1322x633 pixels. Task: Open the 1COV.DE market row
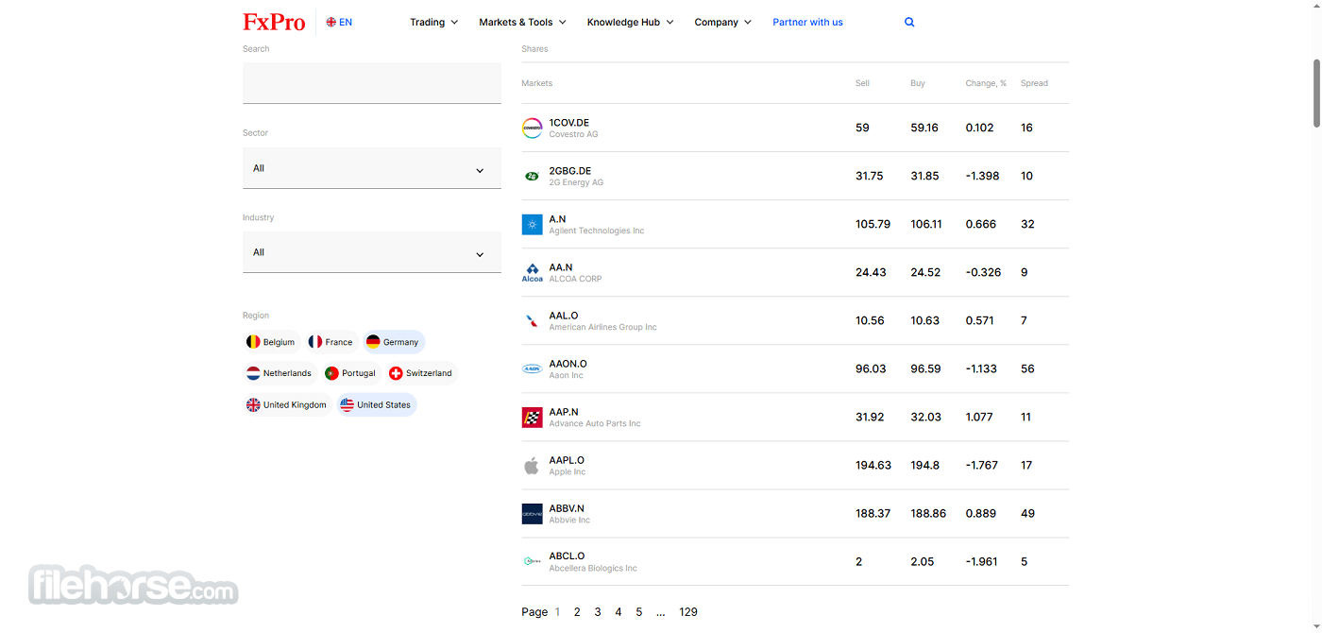pyautogui.click(x=795, y=128)
